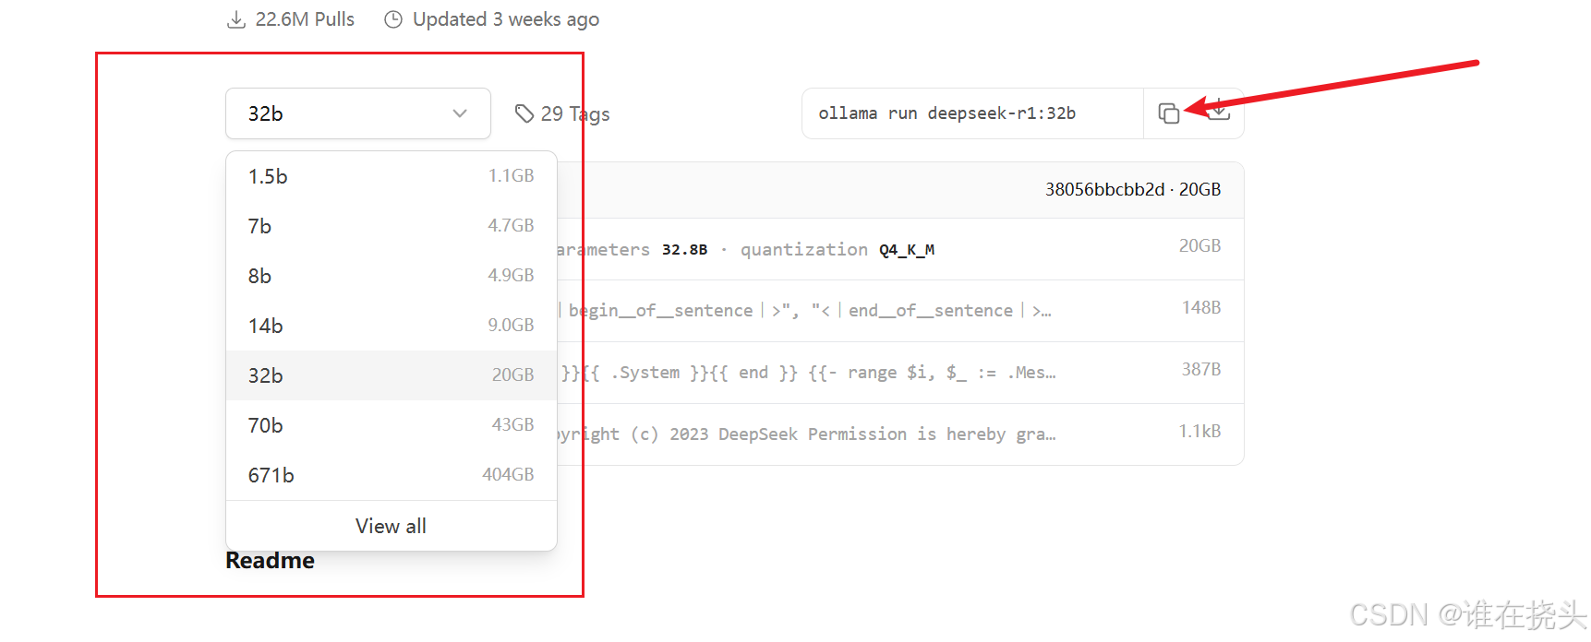Click the ollama run deepseek-r1:32b command field
This screenshot has width=1591, height=642.
(x=973, y=113)
